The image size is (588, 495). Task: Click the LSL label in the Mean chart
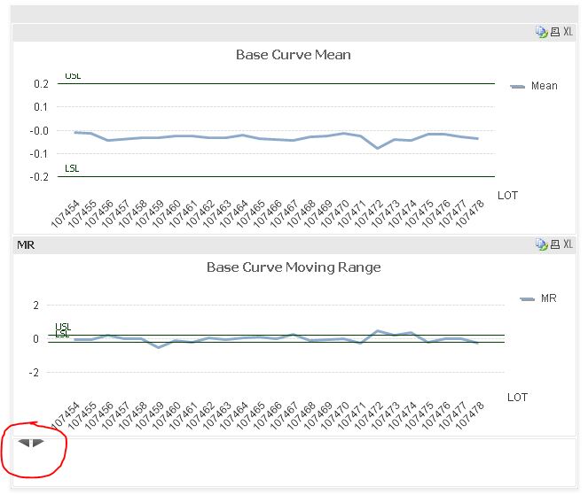tap(72, 168)
